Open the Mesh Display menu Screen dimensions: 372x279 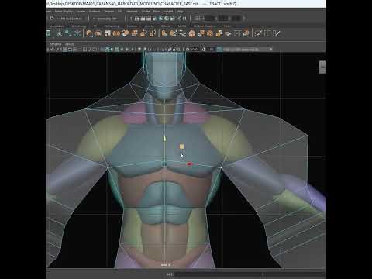(64, 12)
